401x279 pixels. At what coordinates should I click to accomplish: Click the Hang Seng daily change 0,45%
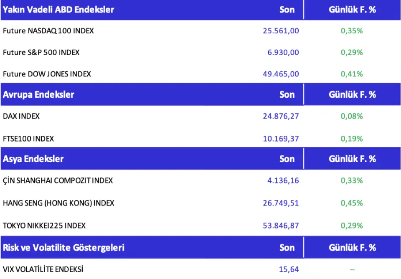pyautogui.click(x=352, y=203)
